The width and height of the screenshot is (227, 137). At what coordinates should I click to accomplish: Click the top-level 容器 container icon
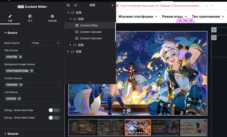(x=73, y=13)
